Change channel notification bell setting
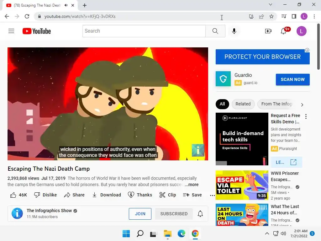This screenshot has width=321, height=241. (200, 214)
